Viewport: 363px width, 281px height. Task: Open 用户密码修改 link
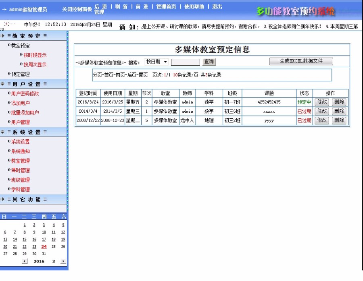pyautogui.click(x=25, y=94)
